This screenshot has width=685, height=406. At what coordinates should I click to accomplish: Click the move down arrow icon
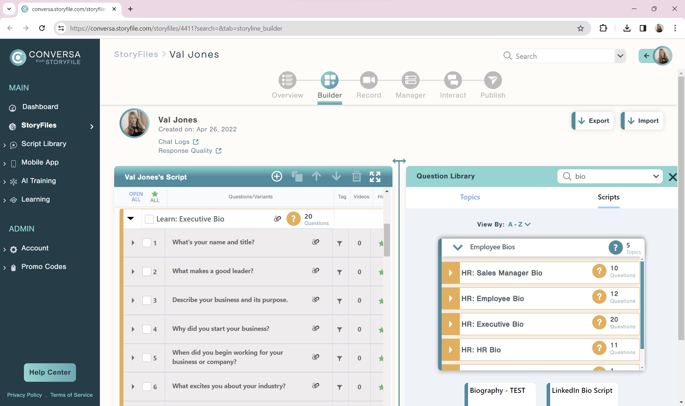click(x=336, y=176)
